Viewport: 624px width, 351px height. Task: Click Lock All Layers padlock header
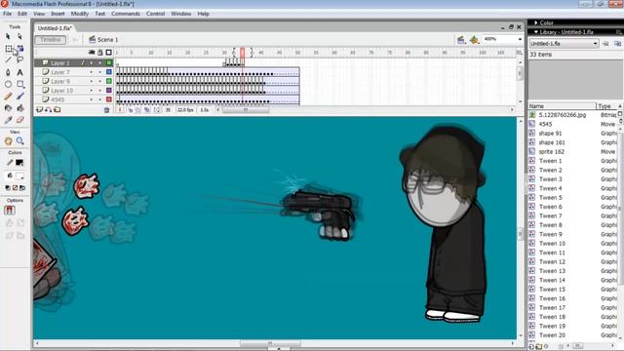coord(99,53)
